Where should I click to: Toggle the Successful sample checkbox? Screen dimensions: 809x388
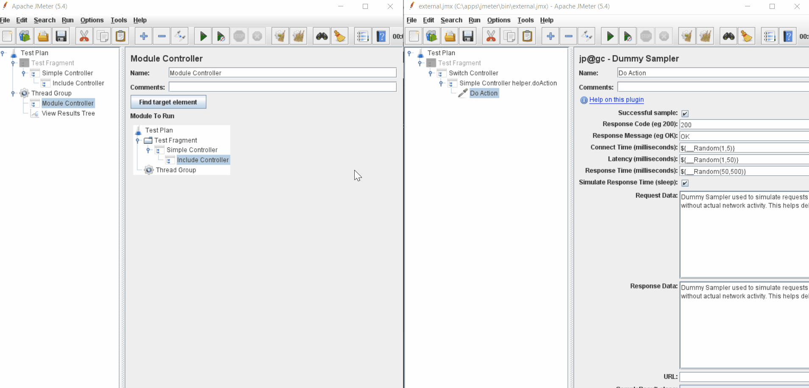pyautogui.click(x=685, y=114)
